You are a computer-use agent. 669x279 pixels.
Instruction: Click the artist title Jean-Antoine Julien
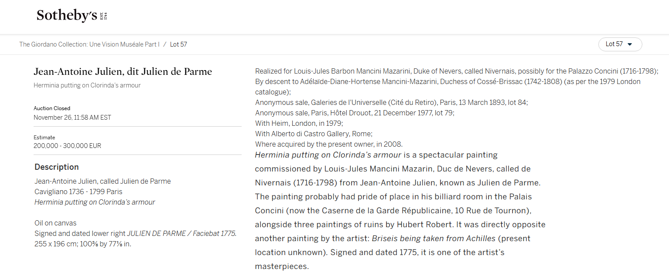tap(123, 72)
